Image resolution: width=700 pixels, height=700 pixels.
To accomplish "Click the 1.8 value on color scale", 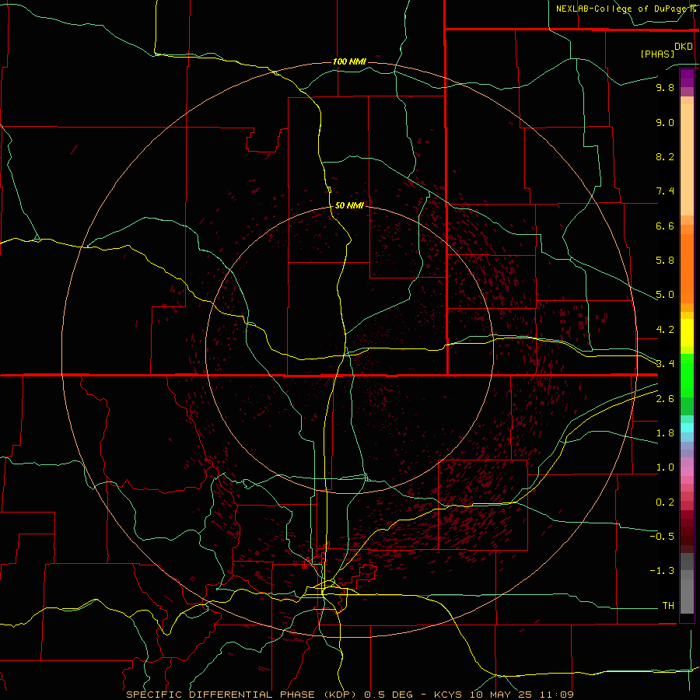I will coord(665,433).
